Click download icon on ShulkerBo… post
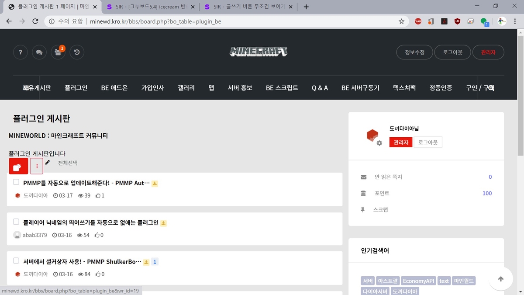 tap(146, 262)
